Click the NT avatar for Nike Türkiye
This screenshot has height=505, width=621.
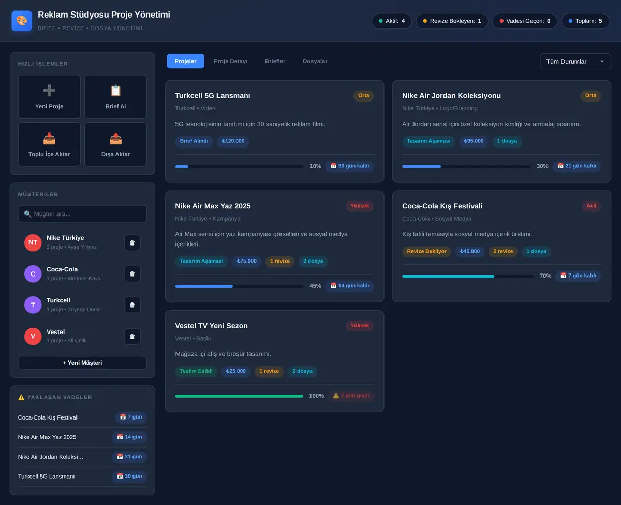point(33,242)
